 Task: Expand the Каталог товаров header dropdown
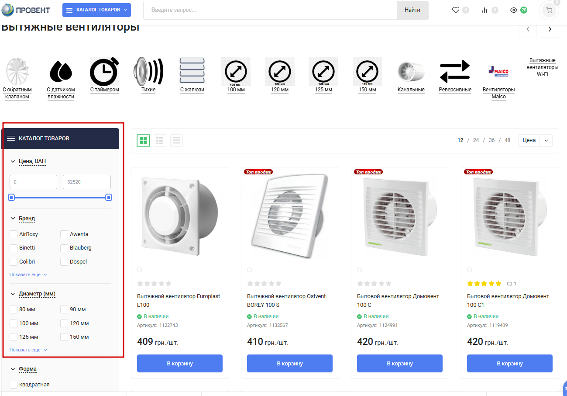[x=96, y=10]
